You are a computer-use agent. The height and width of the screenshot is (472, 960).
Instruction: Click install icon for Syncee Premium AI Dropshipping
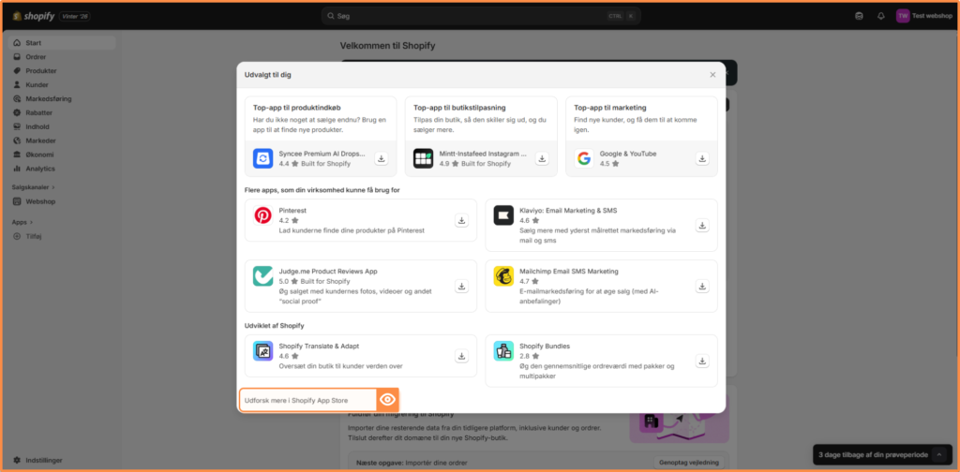(x=382, y=159)
